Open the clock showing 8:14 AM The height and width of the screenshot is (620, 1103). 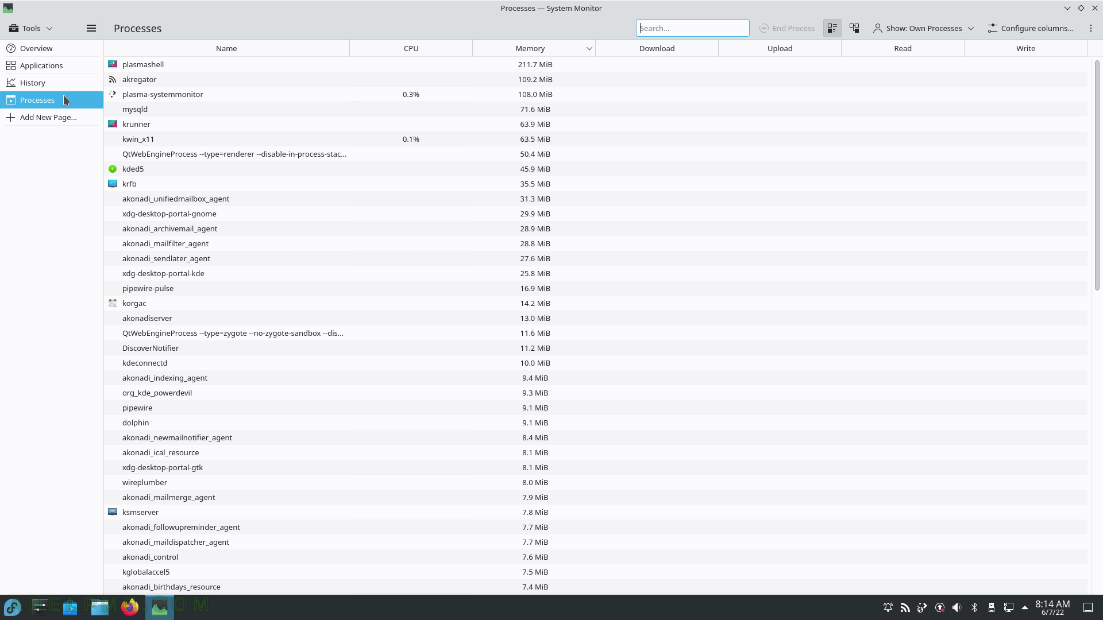click(1052, 607)
